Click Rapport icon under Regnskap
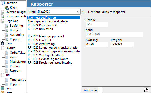151x93 pixels. pos(7,39)
